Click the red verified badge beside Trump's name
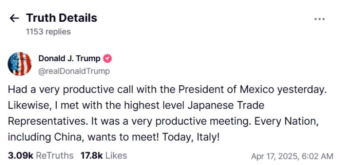 (107, 59)
